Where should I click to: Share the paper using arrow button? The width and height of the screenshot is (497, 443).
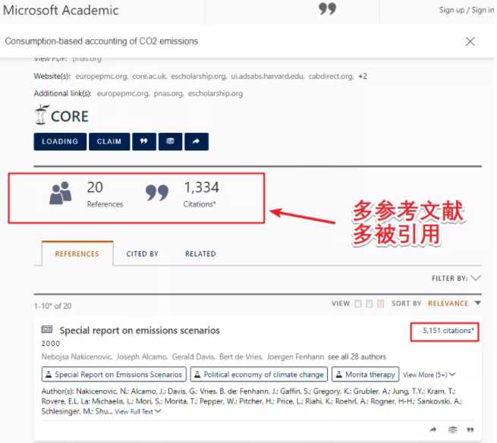pyautogui.click(x=197, y=141)
